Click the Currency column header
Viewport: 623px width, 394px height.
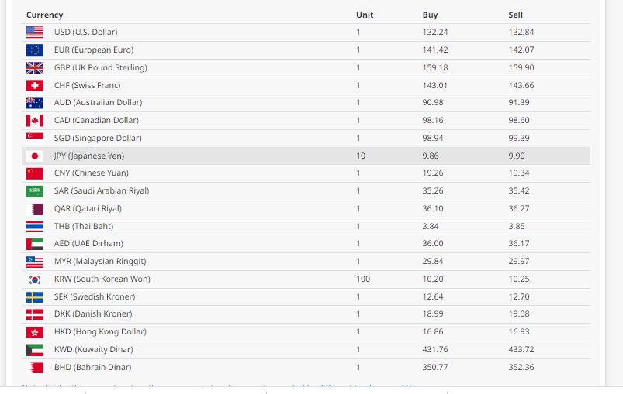click(x=45, y=15)
